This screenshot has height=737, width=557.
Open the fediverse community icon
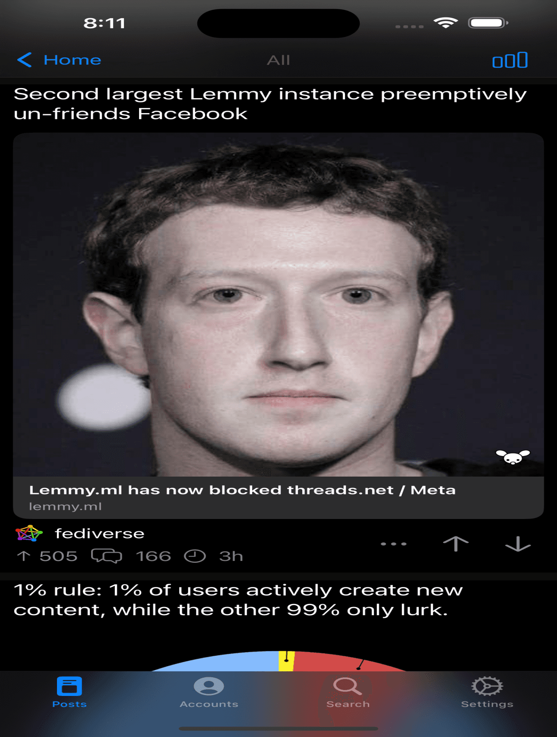coord(29,533)
